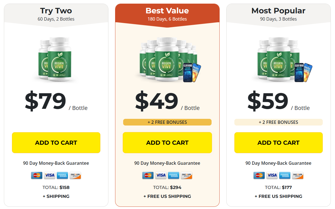
Task: Click the Visa icon in Best Value card
Action: coord(161,175)
